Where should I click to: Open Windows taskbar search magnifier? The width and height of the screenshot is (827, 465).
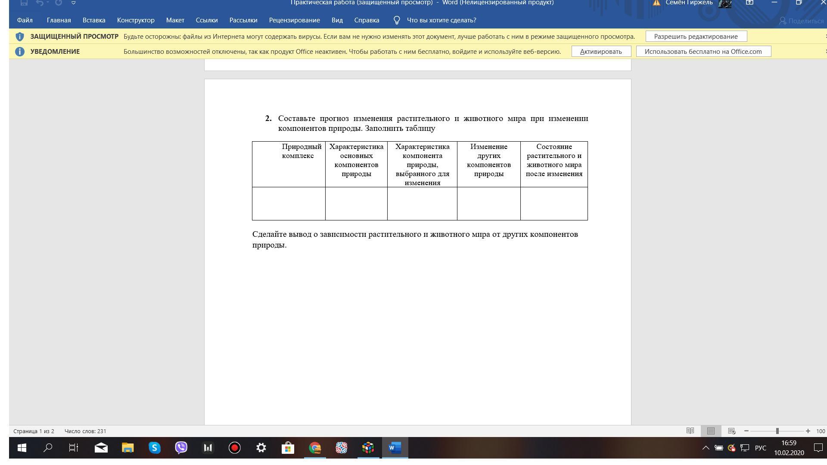(x=48, y=448)
